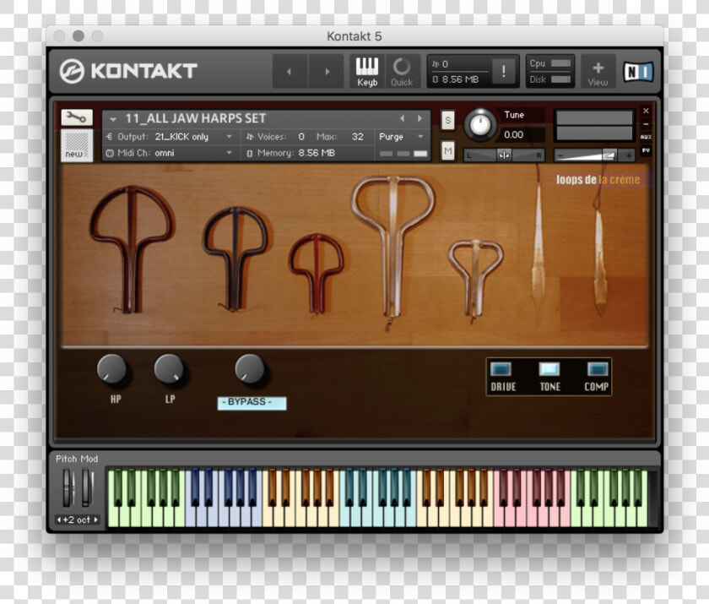Remove instrument with X button
Screen dimensions: 709x604
[646, 111]
